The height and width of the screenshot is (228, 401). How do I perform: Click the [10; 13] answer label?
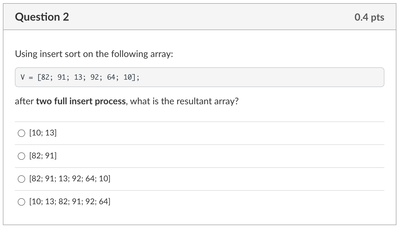click(x=42, y=133)
